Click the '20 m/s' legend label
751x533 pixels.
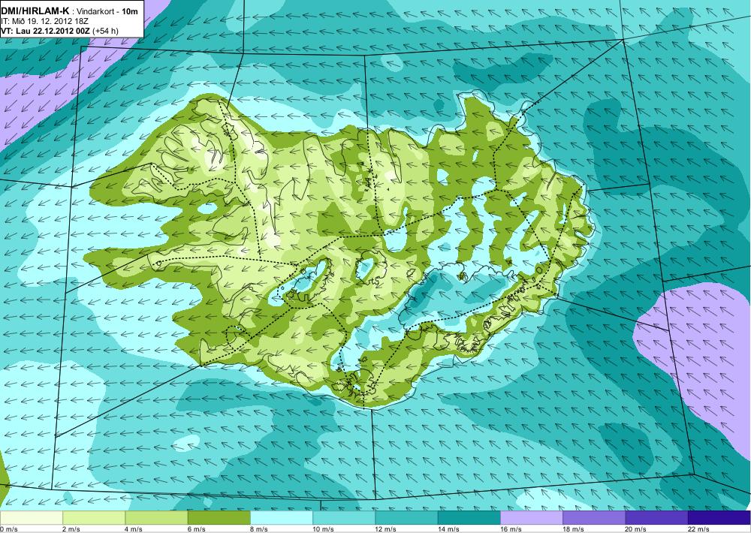[636, 529]
